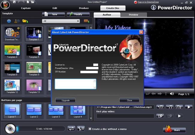This screenshot has width=195, height=135.
Task: Click the return arrow under preview
Action: 148,94
